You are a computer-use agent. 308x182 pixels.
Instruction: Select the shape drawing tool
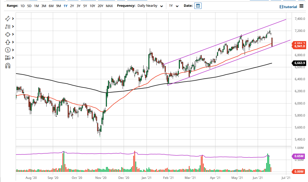click(7, 34)
